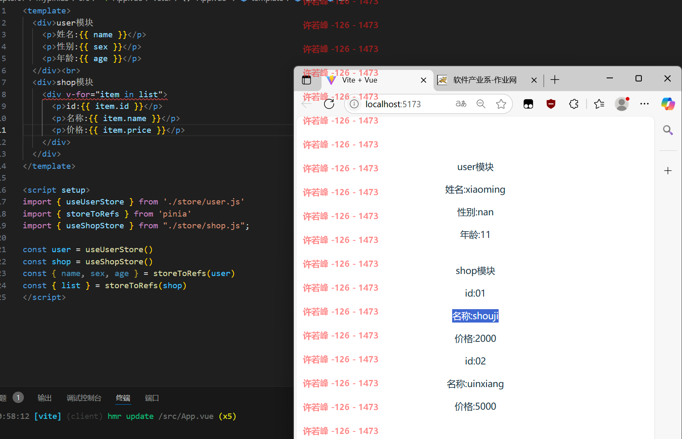The height and width of the screenshot is (439, 682).
Task: Click the user模块 heading on page
Action: (x=475, y=167)
